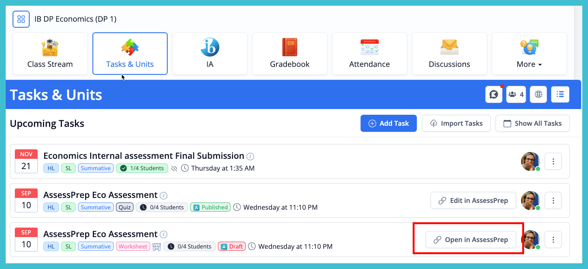This screenshot has height=269, width=588.
Task: Open the messages icon with red notification dot
Action: coord(494,94)
